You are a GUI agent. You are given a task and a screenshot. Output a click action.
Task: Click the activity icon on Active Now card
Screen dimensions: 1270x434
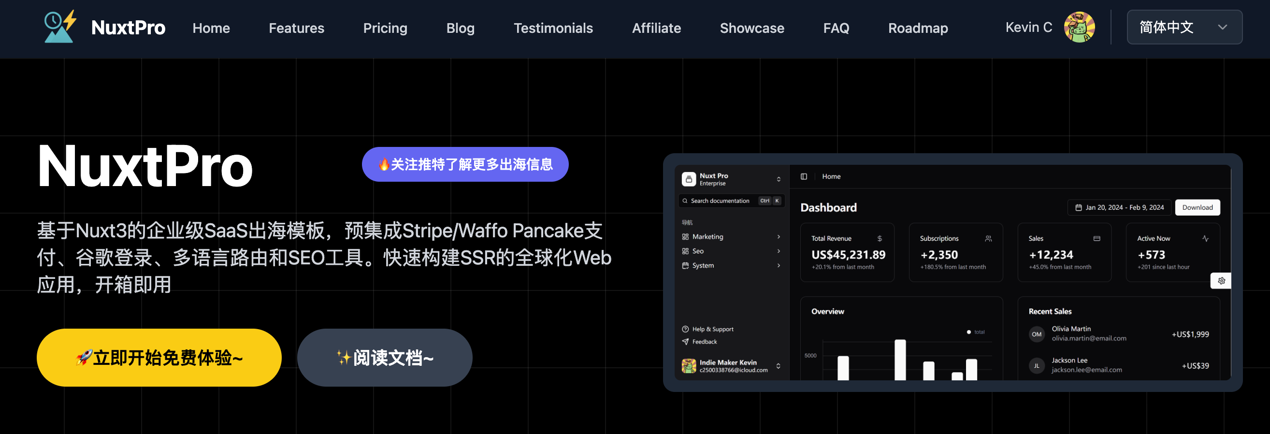1205,239
